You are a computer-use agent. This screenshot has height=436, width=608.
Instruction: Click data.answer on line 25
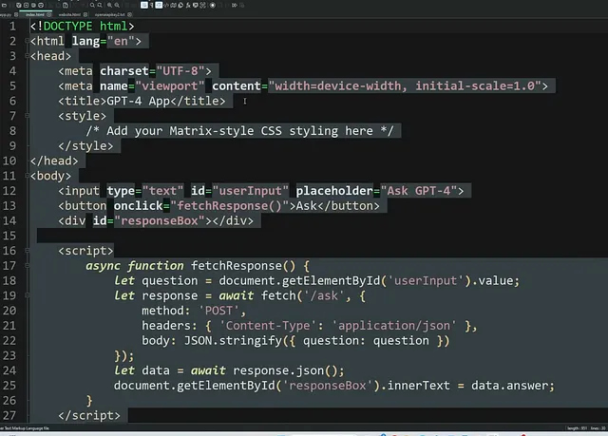[510, 386]
